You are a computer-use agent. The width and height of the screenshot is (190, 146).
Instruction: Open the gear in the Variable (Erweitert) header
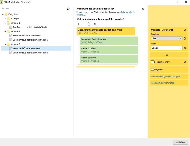point(185,30)
